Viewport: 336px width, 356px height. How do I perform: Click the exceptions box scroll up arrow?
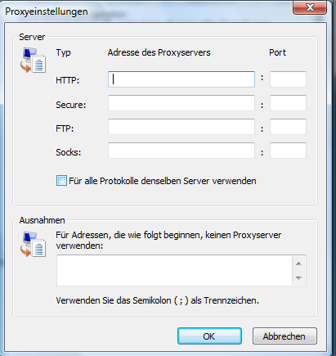(x=298, y=264)
